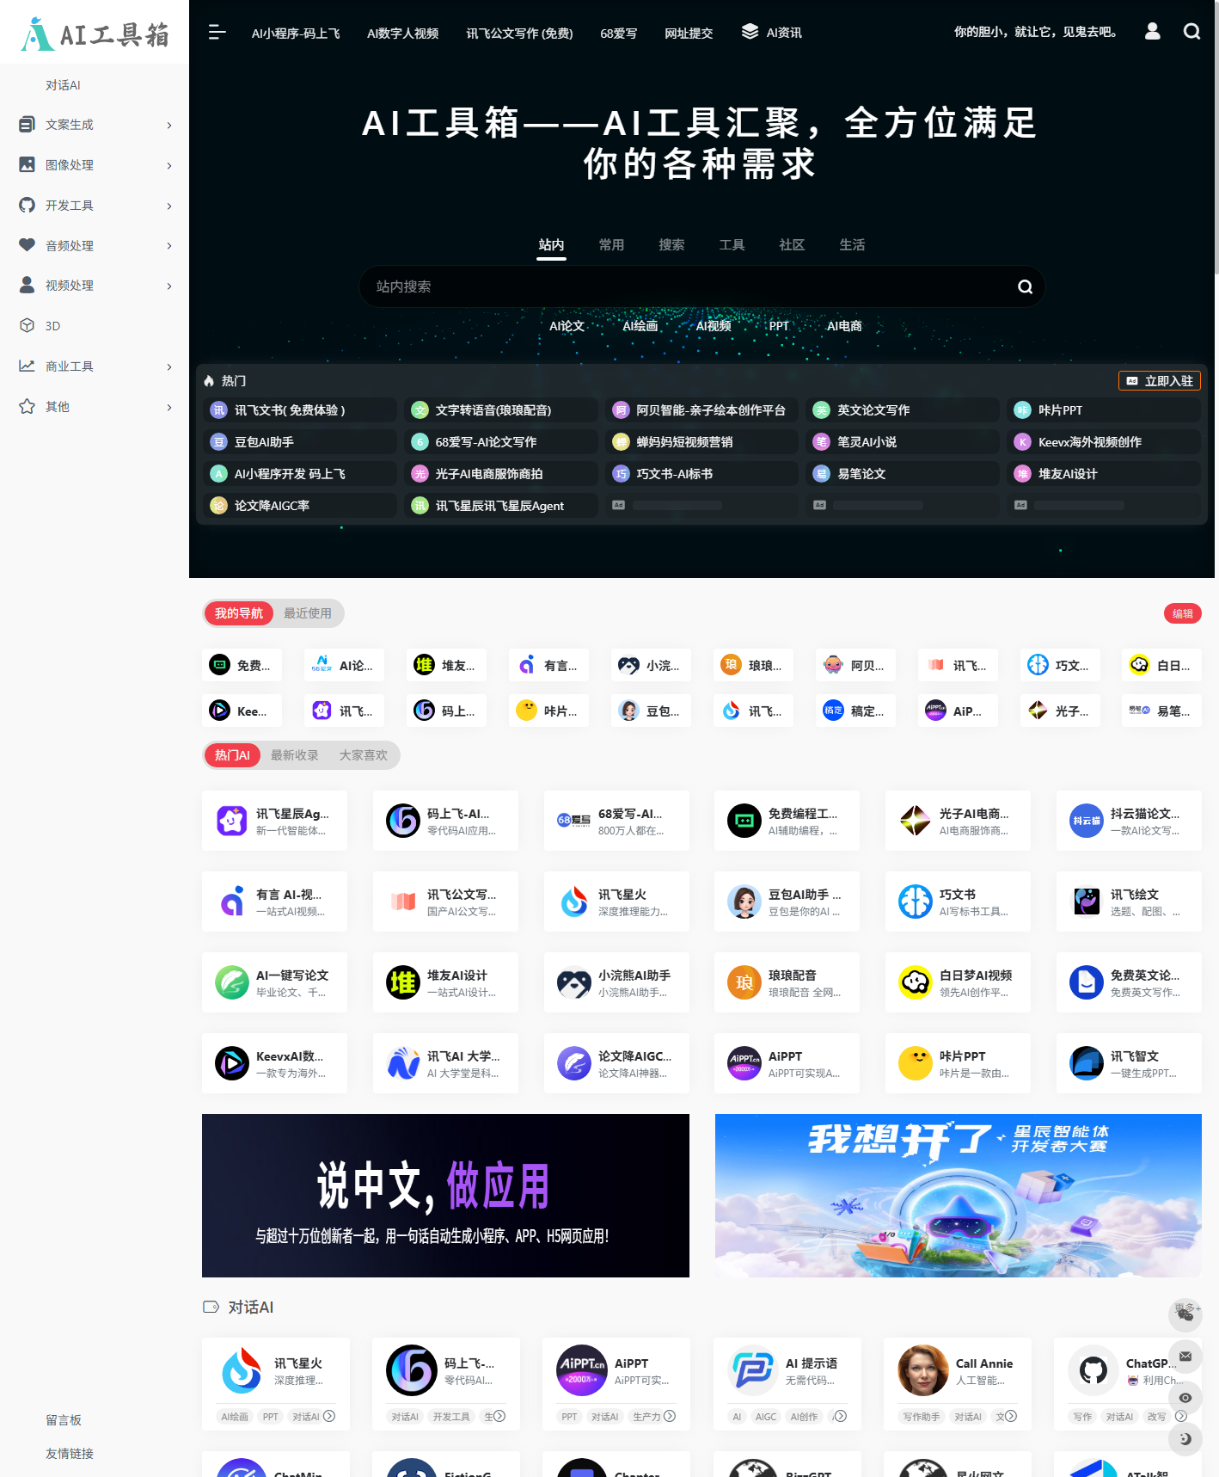This screenshot has width=1219, height=1477.
Task: Open the 网址提交 nav link
Action: (689, 34)
